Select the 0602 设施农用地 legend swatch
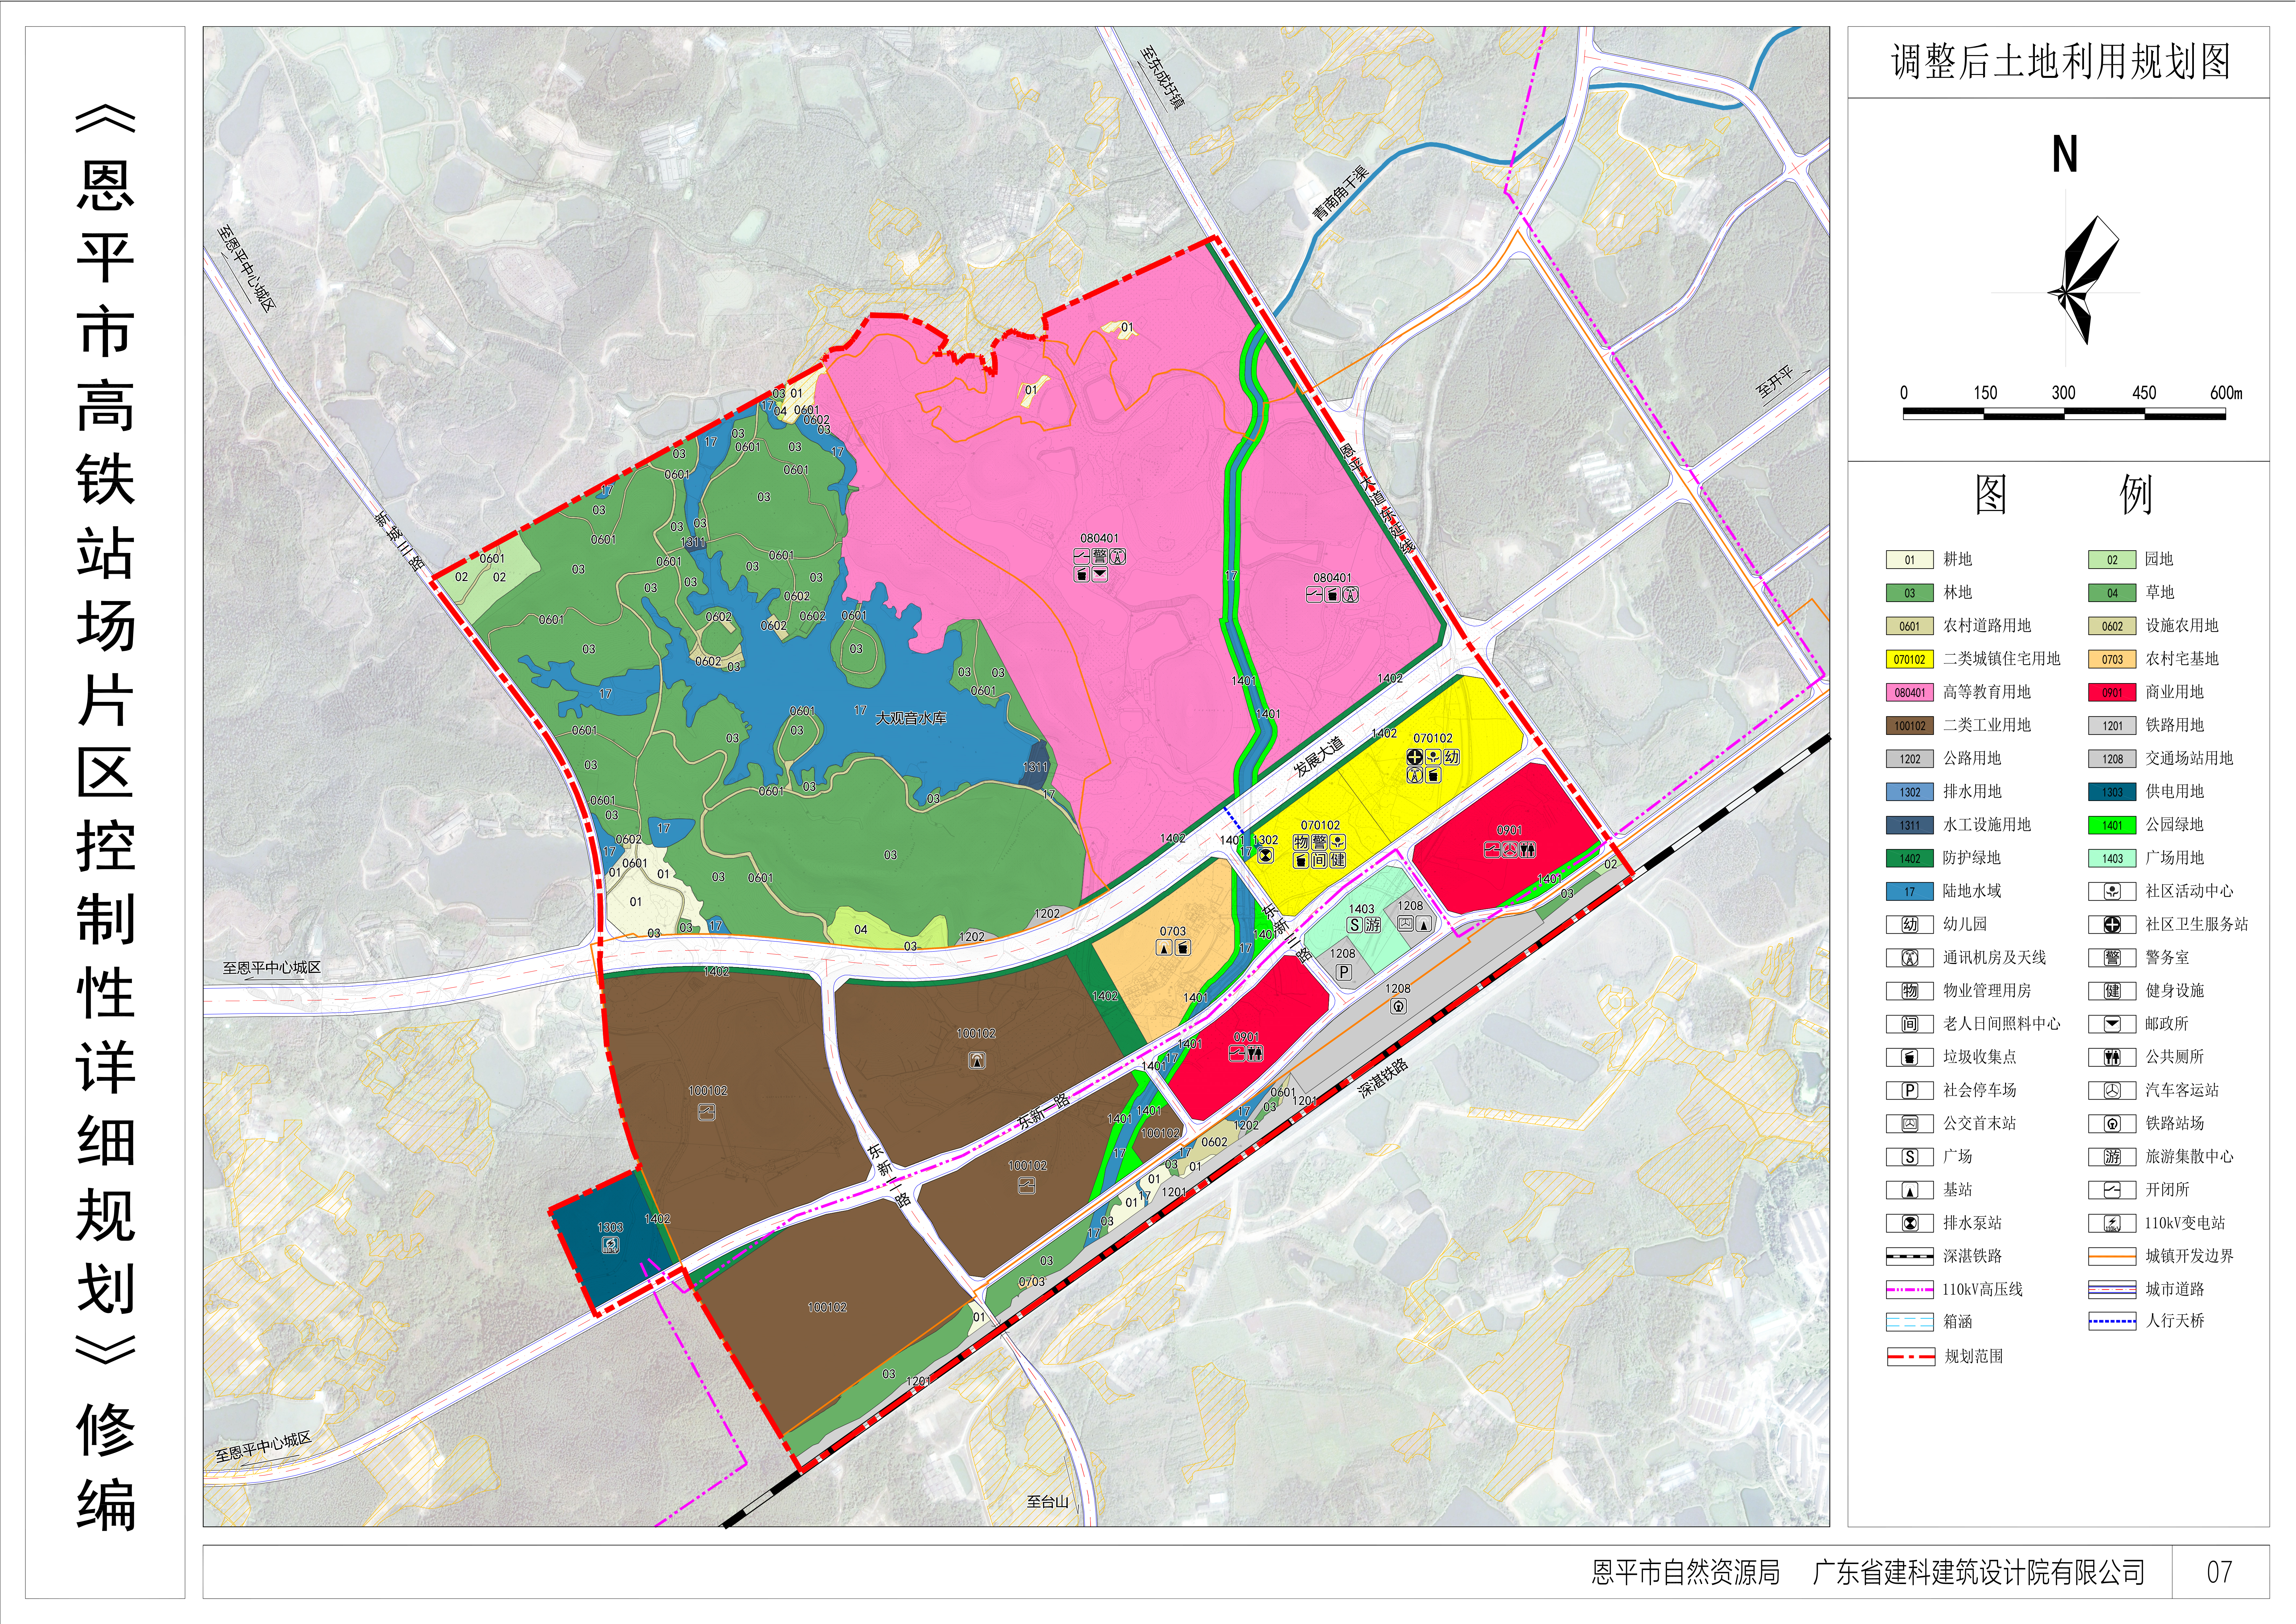 point(2112,626)
